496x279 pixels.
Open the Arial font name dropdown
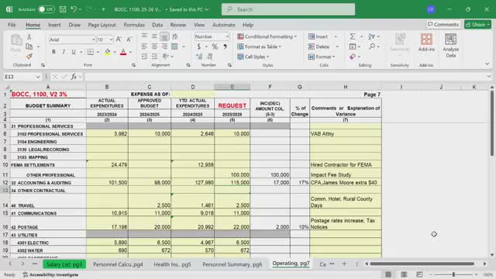(x=93, y=40)
